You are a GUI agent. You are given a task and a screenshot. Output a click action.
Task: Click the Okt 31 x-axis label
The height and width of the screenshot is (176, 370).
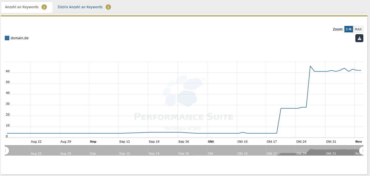[331, 142]
